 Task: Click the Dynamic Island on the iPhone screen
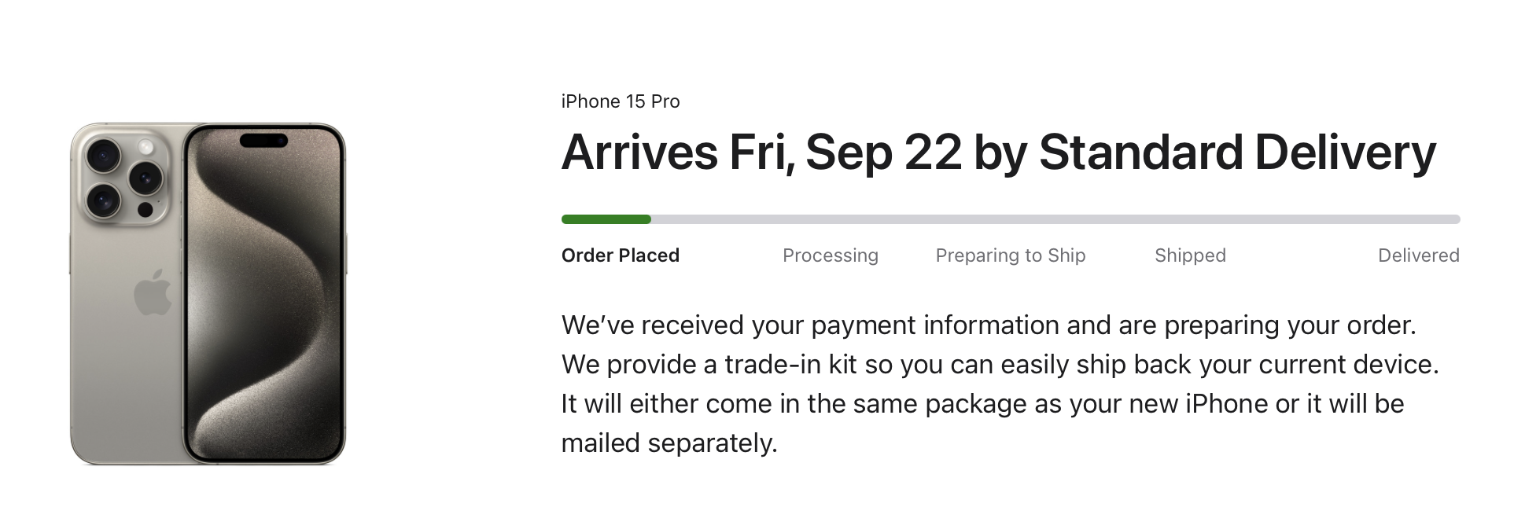point(263,141)
